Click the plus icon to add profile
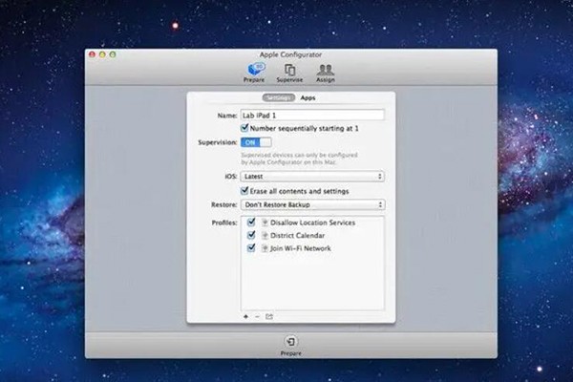This screenshot has height=382, width=573. 246,316
